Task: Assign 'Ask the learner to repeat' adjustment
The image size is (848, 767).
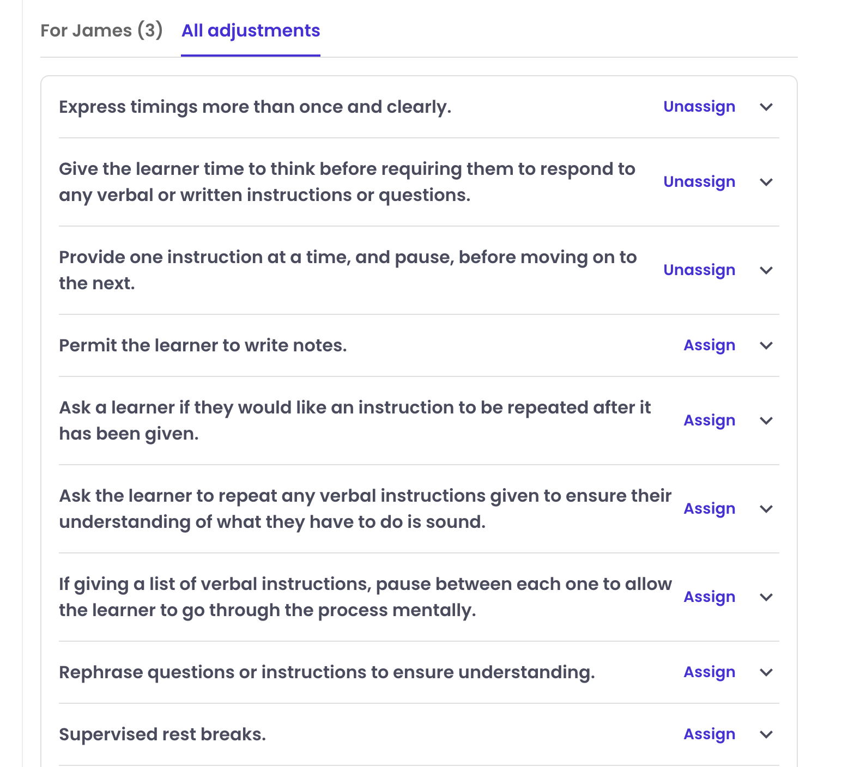Action: [x=709, y=509]
